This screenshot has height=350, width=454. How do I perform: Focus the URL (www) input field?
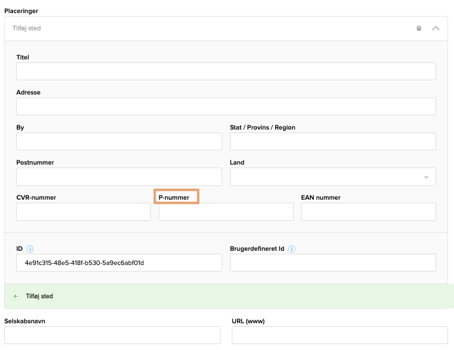(340, 335)
